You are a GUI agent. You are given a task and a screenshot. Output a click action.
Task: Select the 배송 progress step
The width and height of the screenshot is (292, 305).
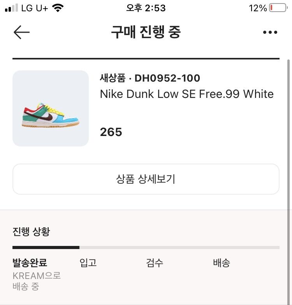[x=222, y=263]
